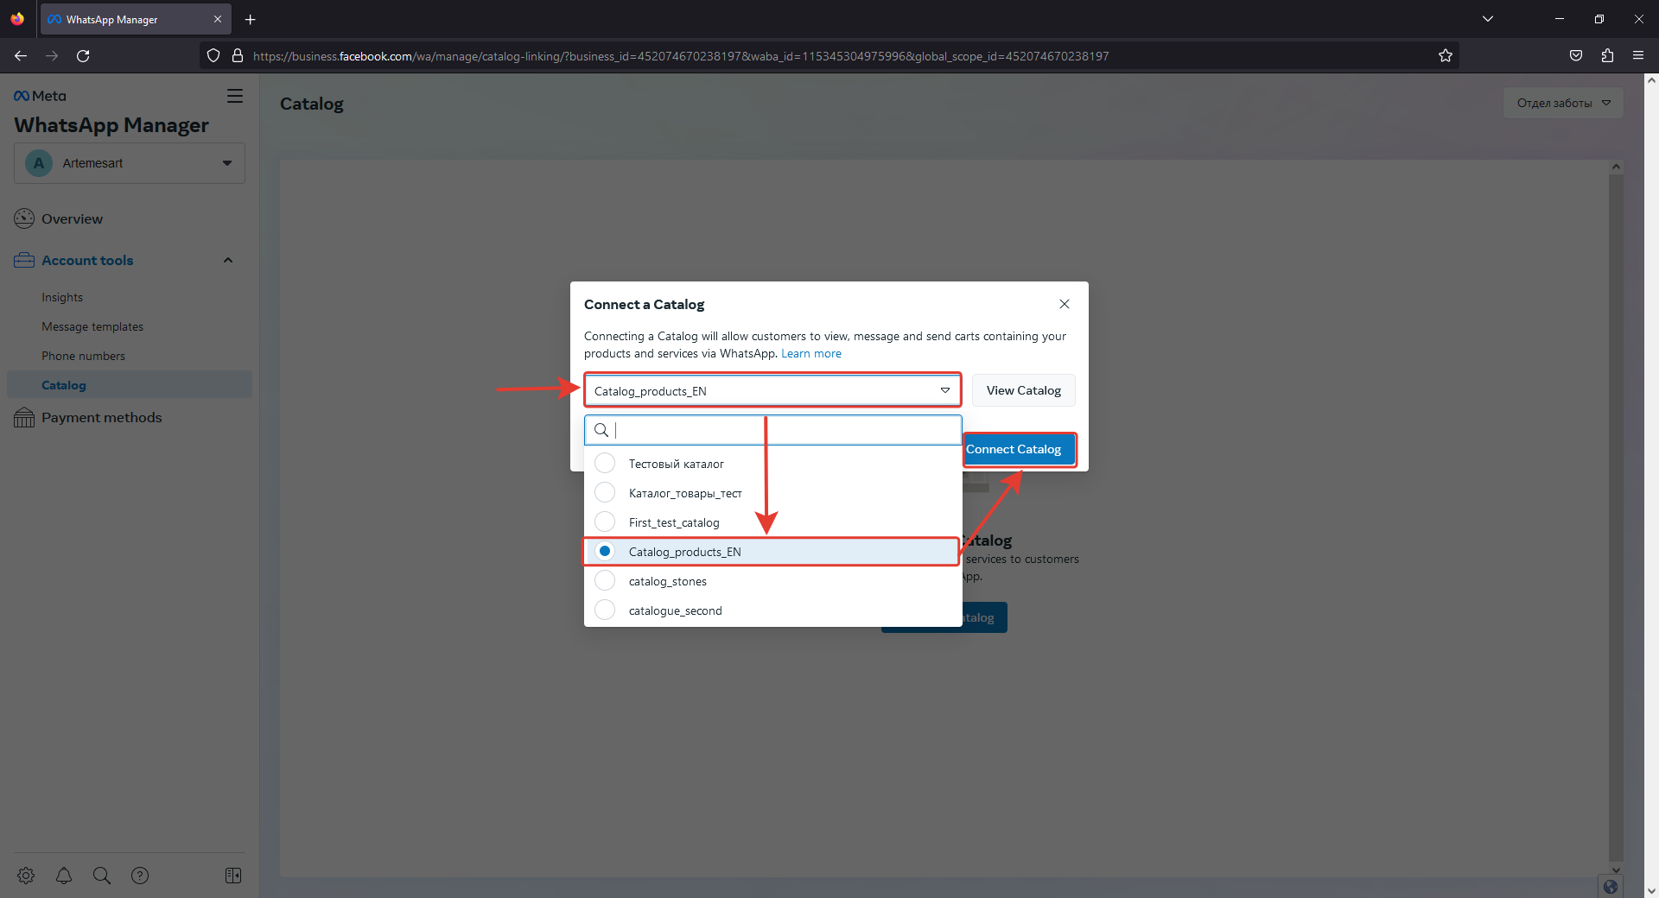Open Firefox application menu

[x=1638, y=55]
